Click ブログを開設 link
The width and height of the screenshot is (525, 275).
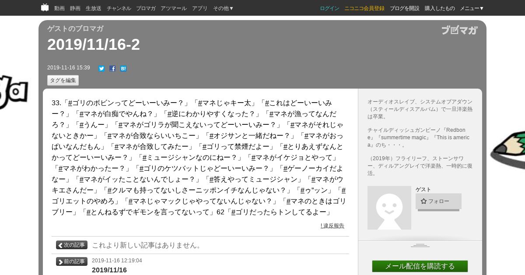tap(405, 8)
